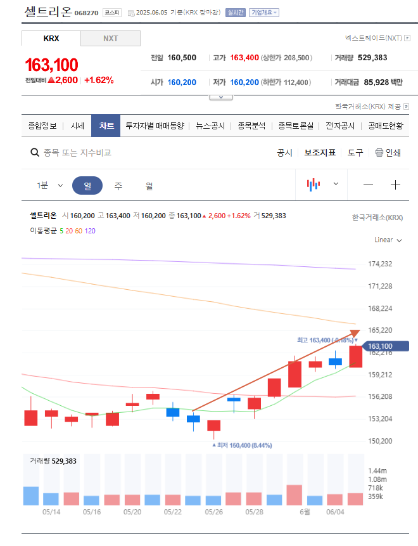Open the candlestick chart type icon
The height and width of the screenshot is (546, 418).
tap(313, 185)
